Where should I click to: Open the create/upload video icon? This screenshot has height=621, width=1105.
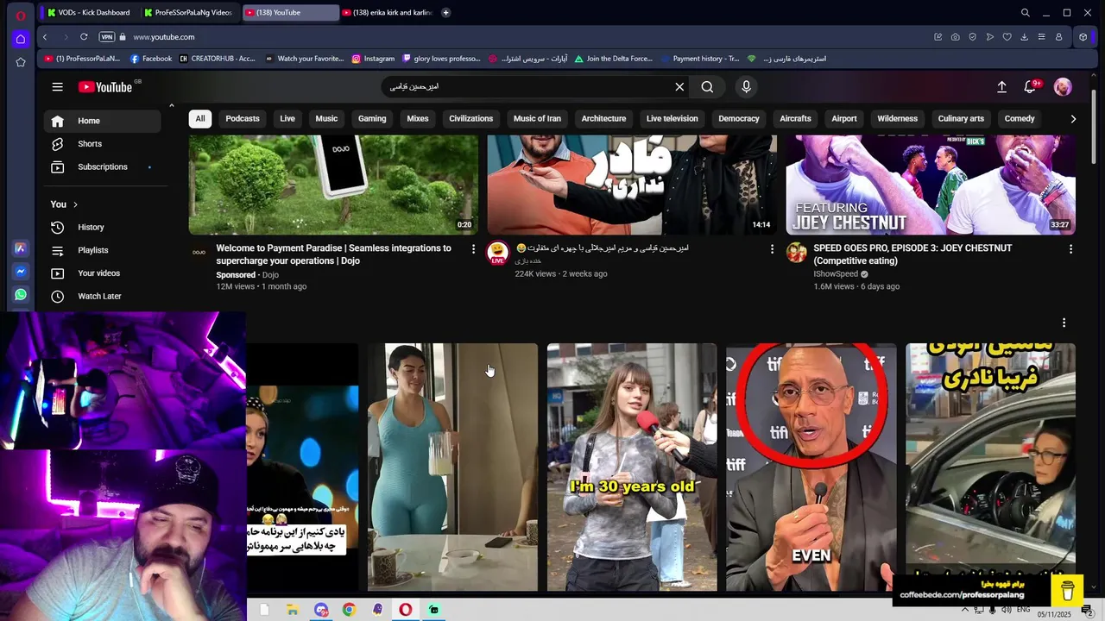(1001, 87)
